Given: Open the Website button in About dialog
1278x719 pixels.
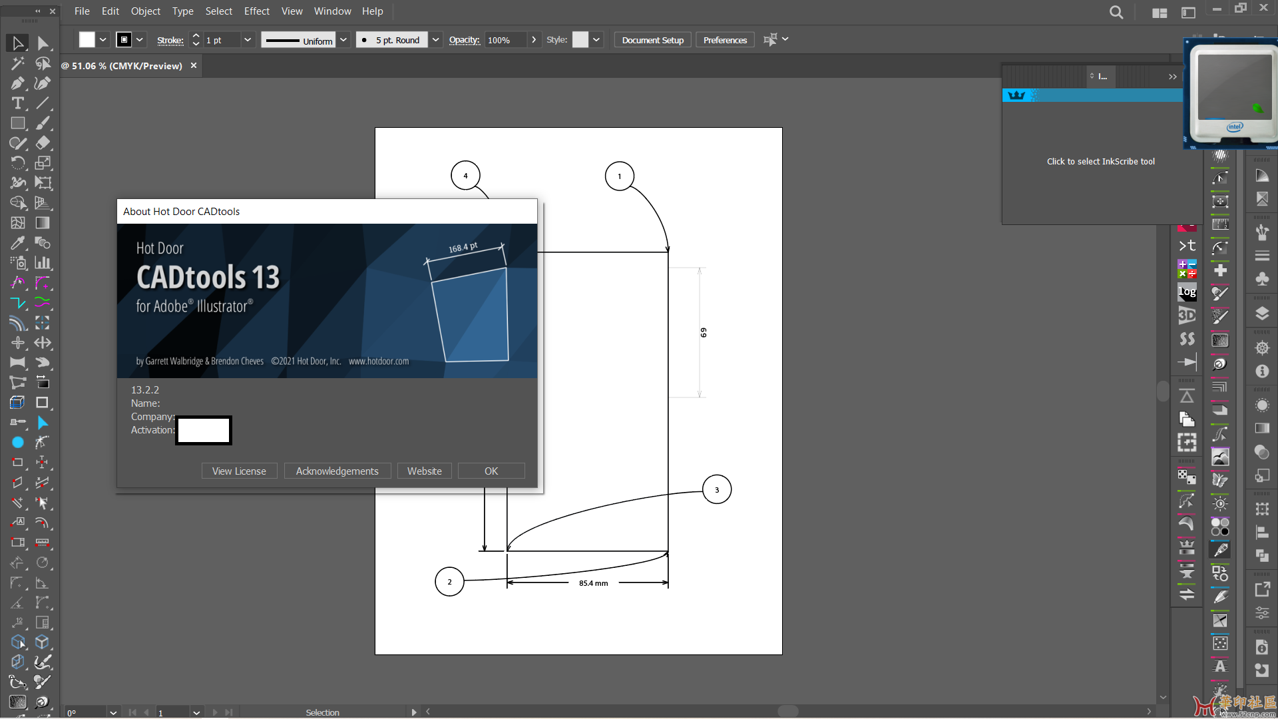Looking at the screenshot, I should (x=425, y=471).
